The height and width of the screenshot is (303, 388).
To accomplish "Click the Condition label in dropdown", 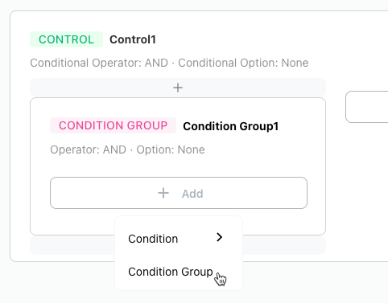I will (153, 239).
